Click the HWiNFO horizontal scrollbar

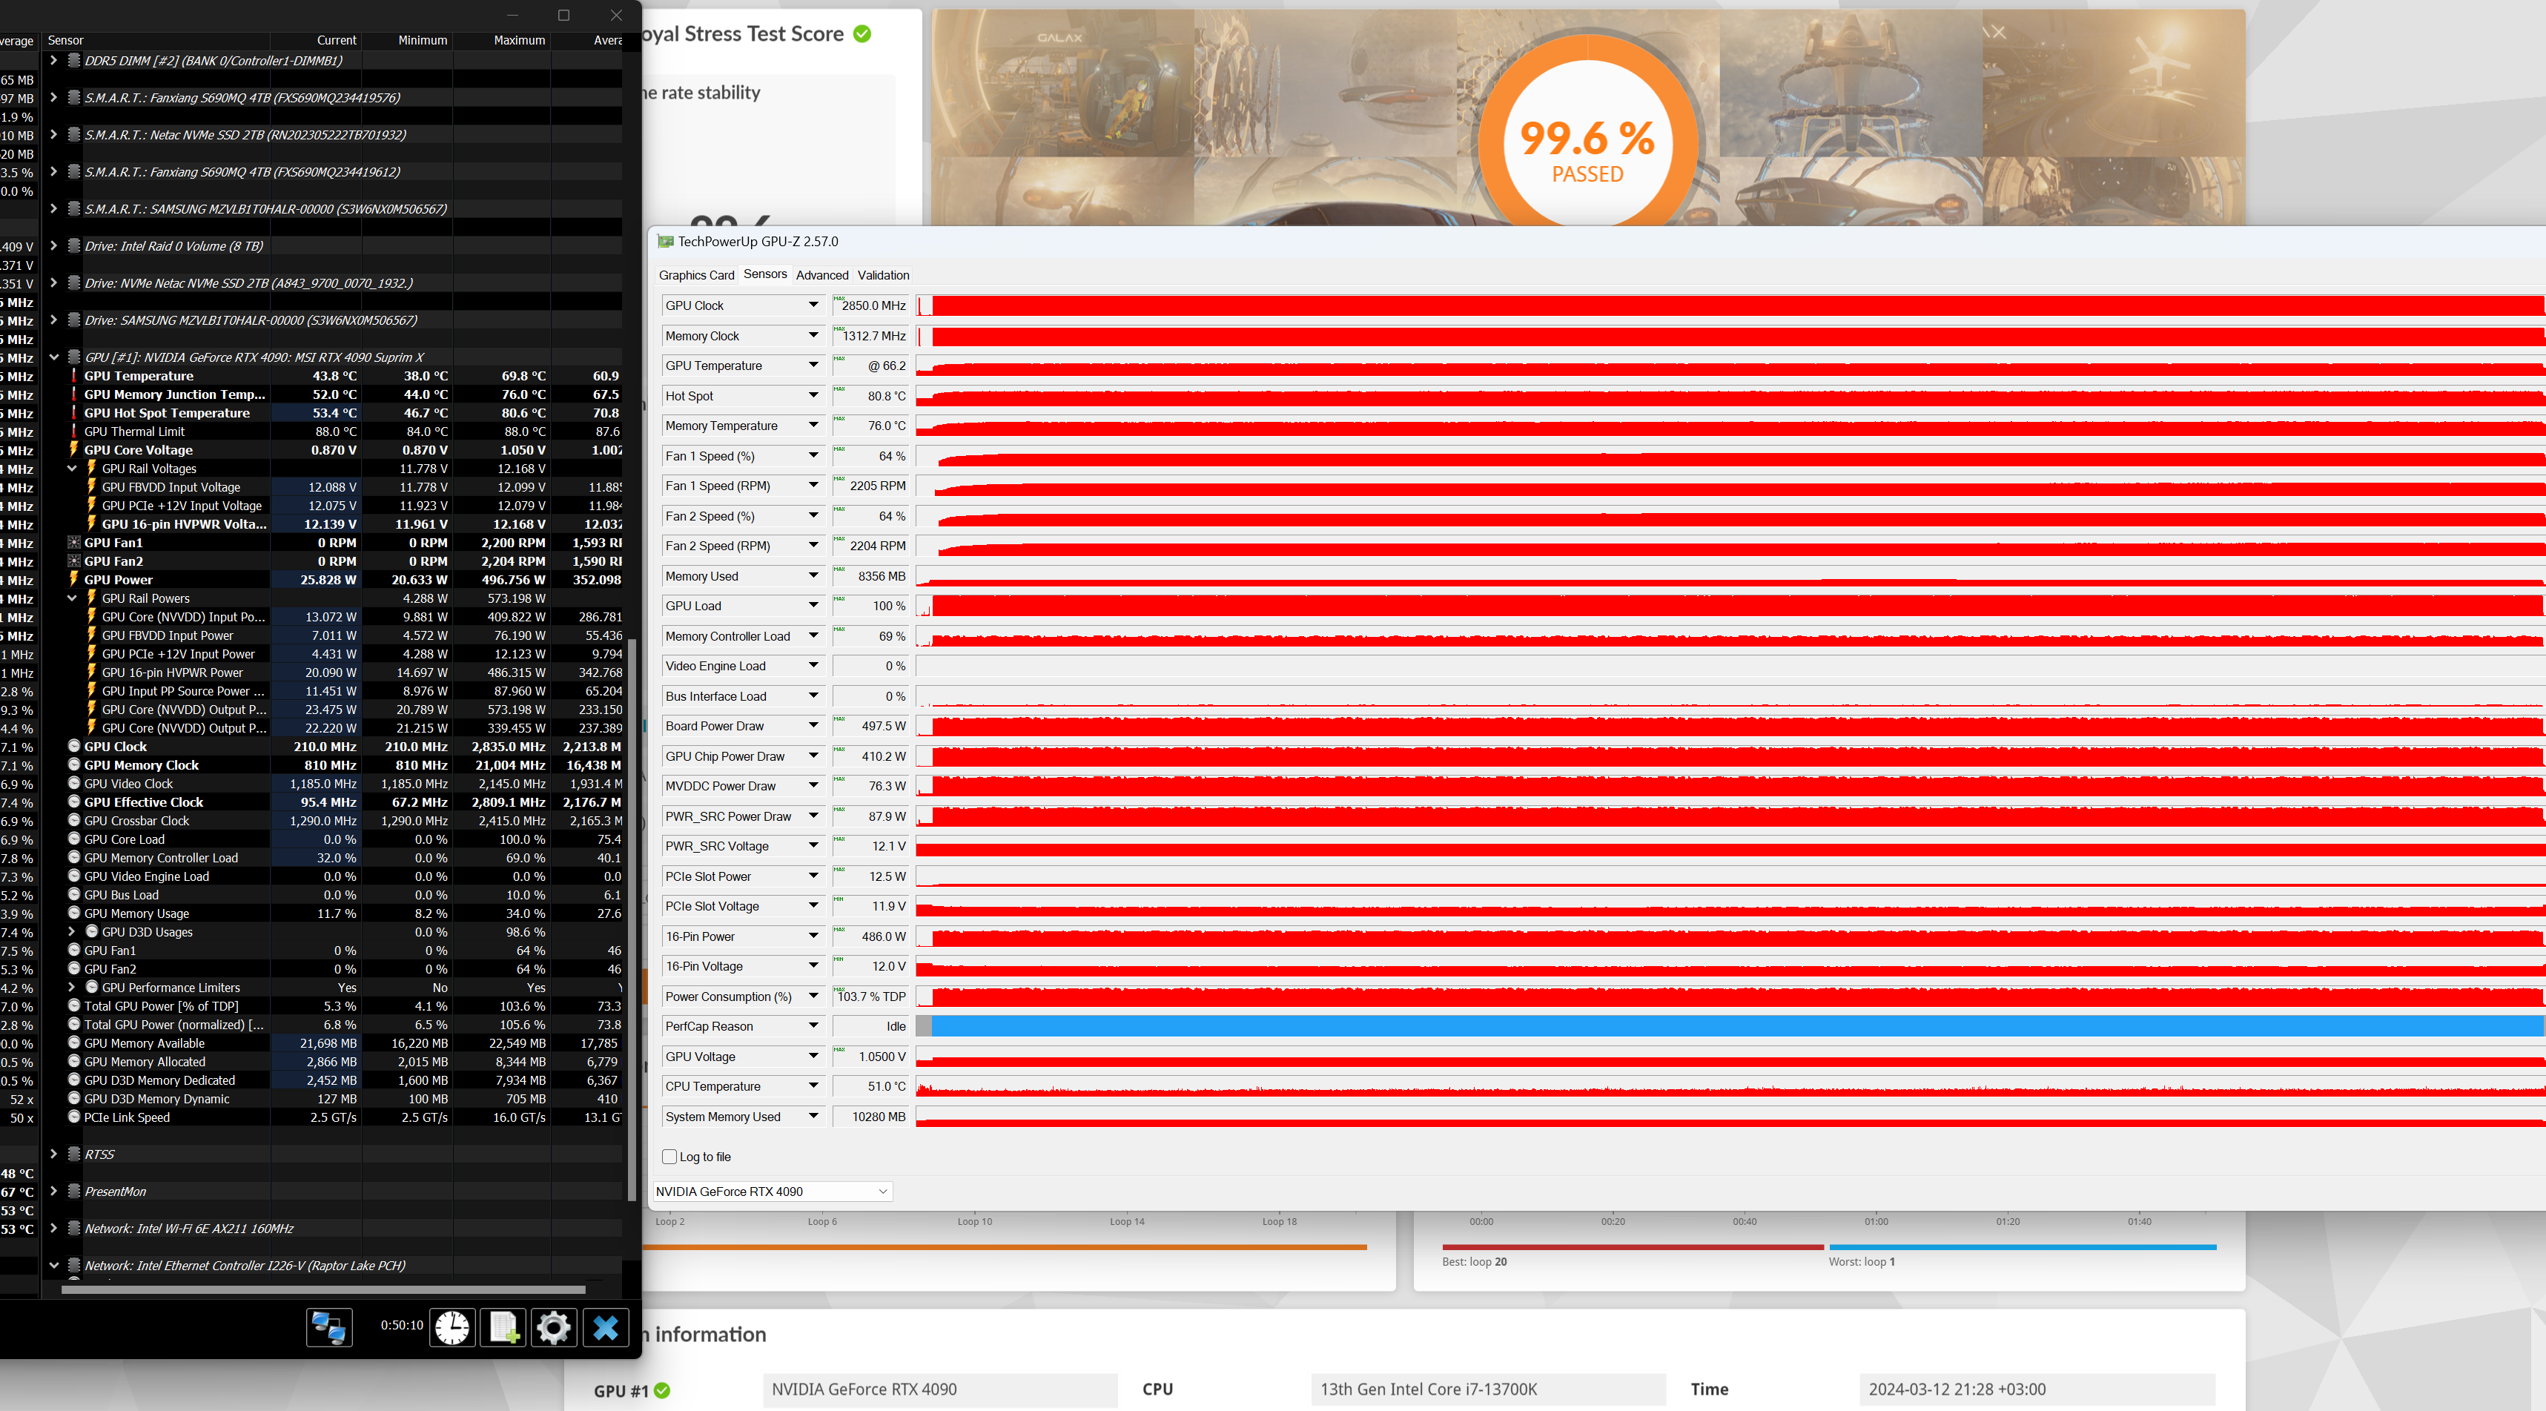(x=323, y=1289)
